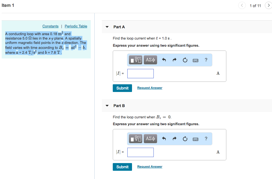This screenshot has width=272, height=179.
Task: Undo the last entry in Part A
Action: click(x=164, y=60)
